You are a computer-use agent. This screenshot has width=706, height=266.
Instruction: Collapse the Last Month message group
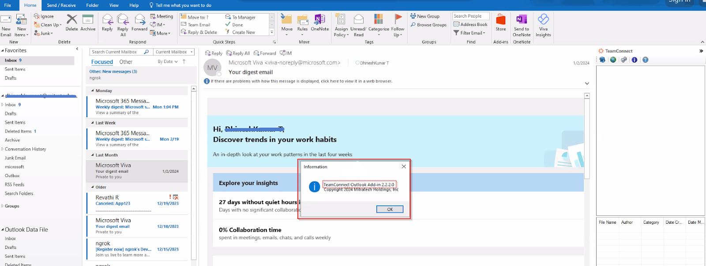tap(93, 155)
